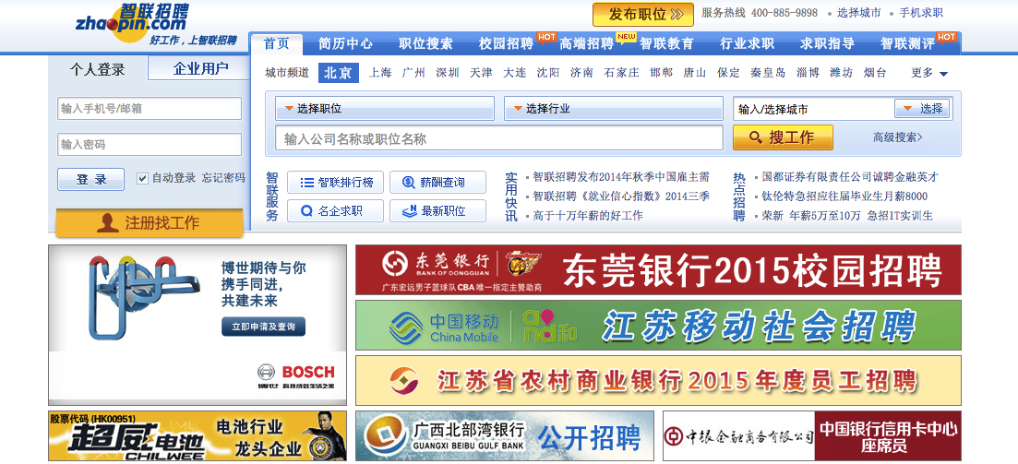Select city 北京
The width and height of the screenshot is (1018, 464).
338,73
